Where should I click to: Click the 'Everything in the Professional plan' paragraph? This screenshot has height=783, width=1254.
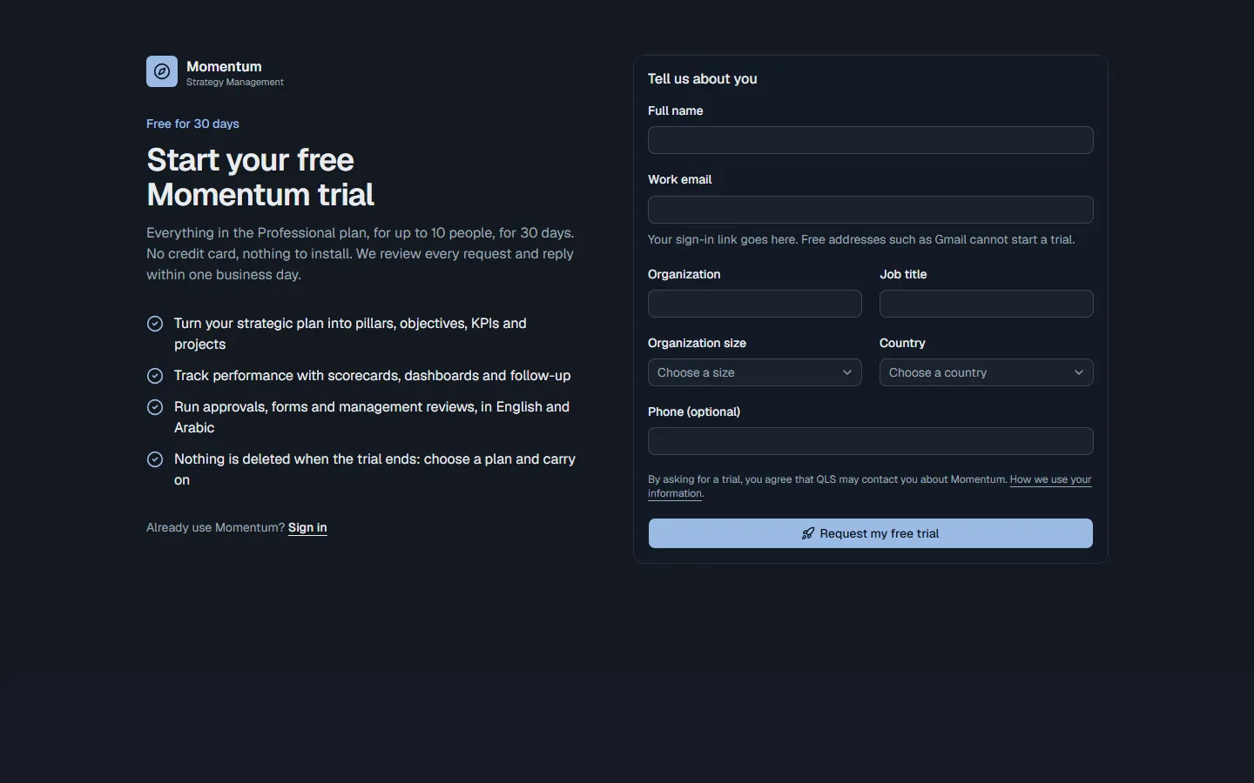pos(361,254)
